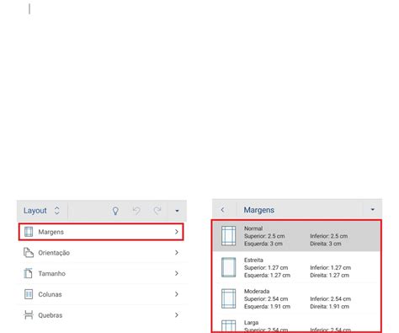Open the Layout tab switcher
This screenshot has width=399, height=333.
(x=41, y=211)
